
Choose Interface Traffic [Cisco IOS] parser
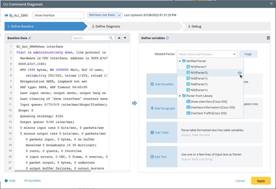point(208,113)
